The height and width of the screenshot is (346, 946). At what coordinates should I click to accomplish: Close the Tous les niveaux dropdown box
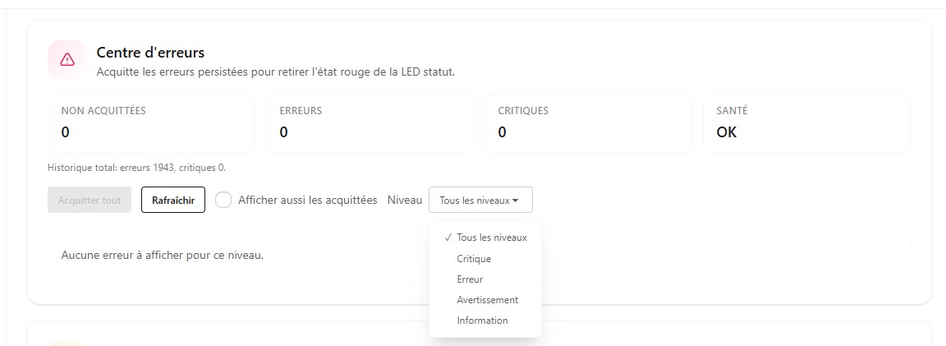coord(481,200)
